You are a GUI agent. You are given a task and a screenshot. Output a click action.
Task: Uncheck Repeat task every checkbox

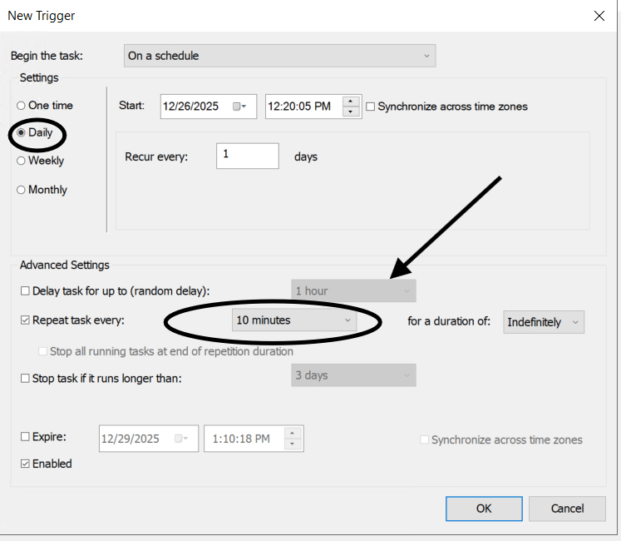point(25,320)
